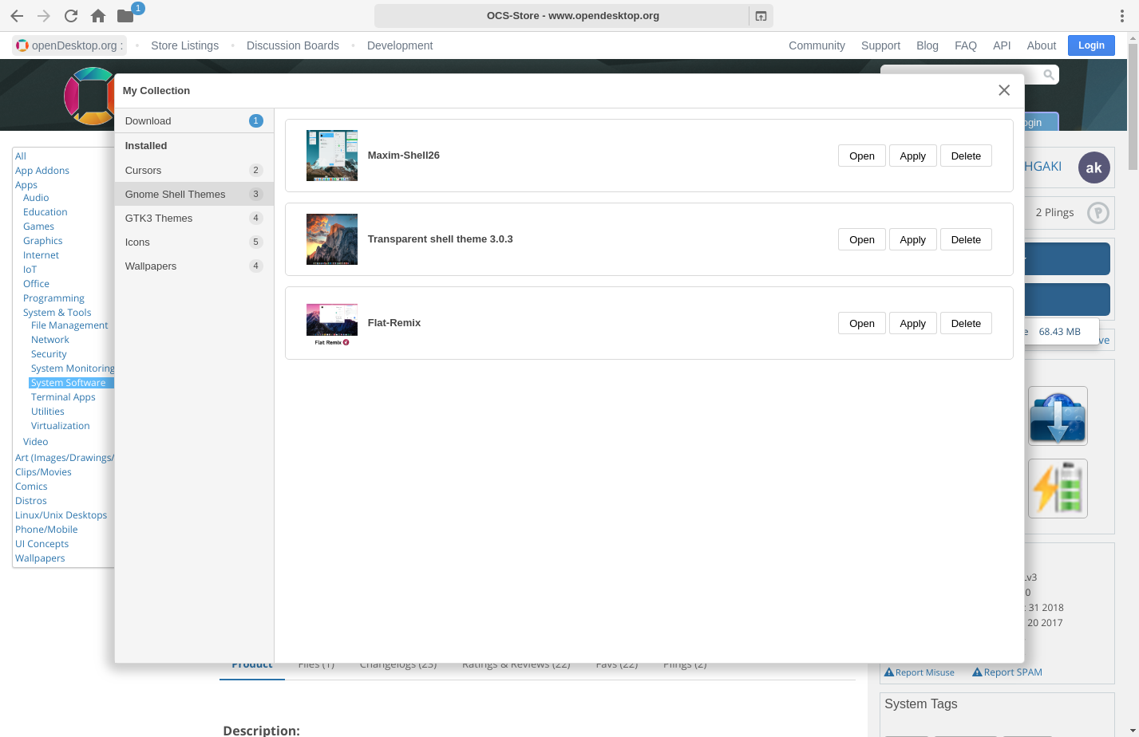1139x737 pixels.
Task: Apply the Maxim-Shell26 theme
Action: point(912,156)
